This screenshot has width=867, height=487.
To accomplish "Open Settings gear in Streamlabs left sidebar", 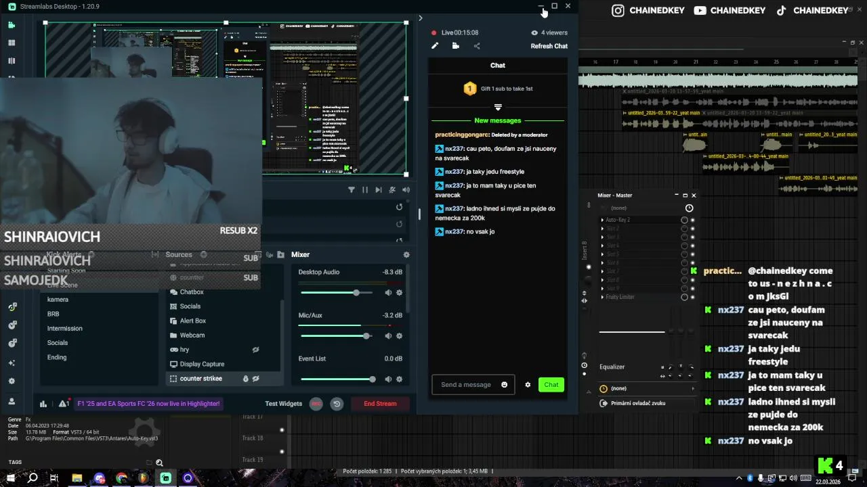I will tap(12, 381).
